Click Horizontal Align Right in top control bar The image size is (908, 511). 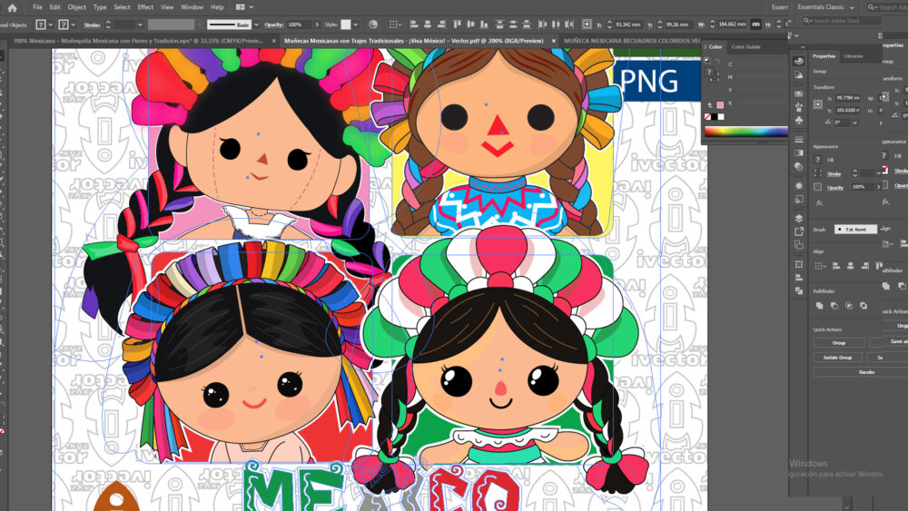[x=441, y=25]
